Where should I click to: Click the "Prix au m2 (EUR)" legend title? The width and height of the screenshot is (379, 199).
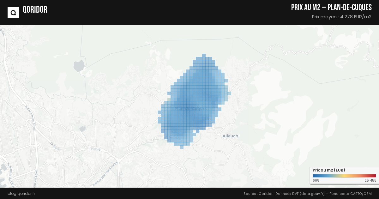pos(328,170)
